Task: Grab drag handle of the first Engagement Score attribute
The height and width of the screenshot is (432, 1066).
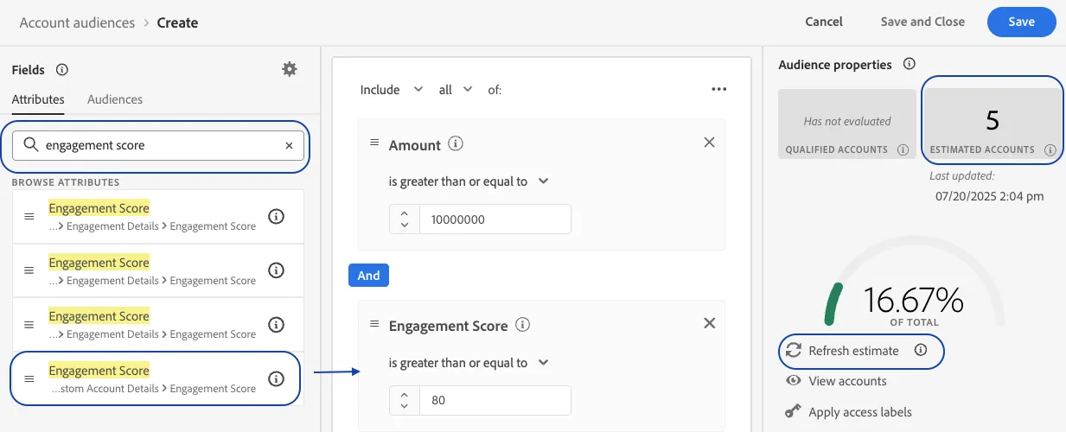Action: [29, 217]
